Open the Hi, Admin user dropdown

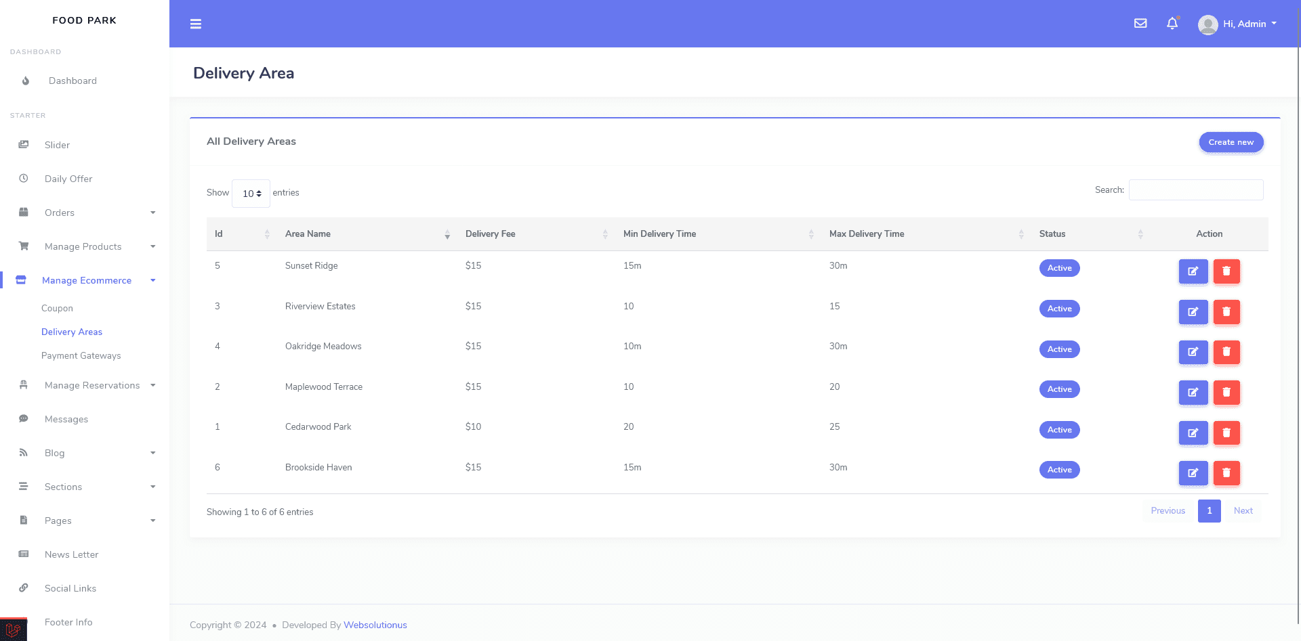tap(1250, 24)
